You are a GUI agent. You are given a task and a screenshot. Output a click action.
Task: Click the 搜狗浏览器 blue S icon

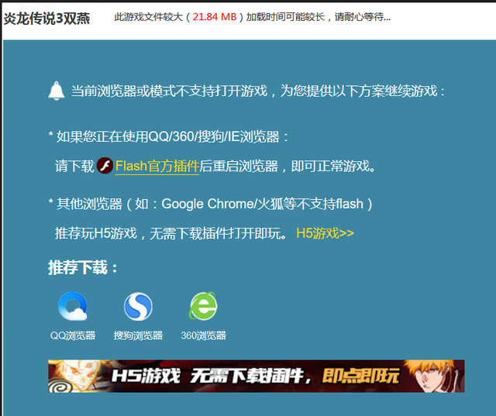tap(138, 306)
